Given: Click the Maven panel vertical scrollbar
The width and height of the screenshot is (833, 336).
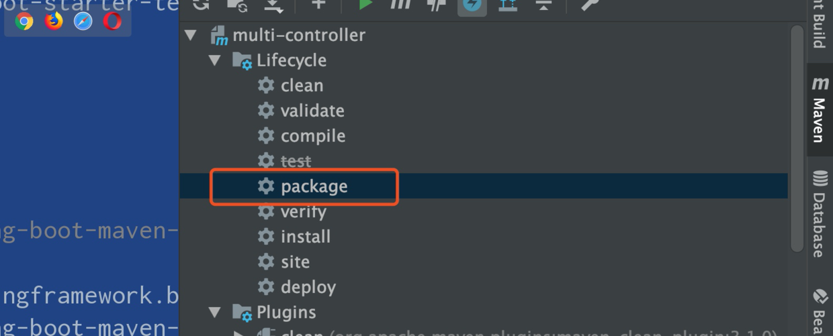Looking at the screenshot, I should pyautogui.click(x=797, y=134).
